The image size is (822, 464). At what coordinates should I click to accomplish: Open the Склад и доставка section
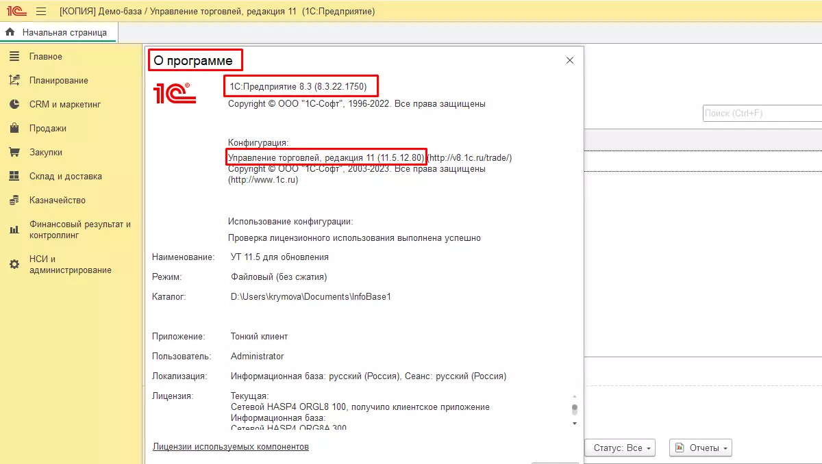[x=66, y=176]
